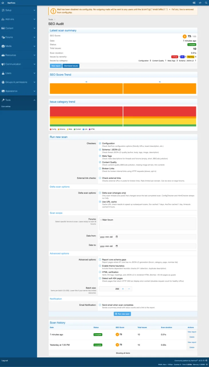Click the home icon in top bar

pyautogui.click(x=3, y=3)
